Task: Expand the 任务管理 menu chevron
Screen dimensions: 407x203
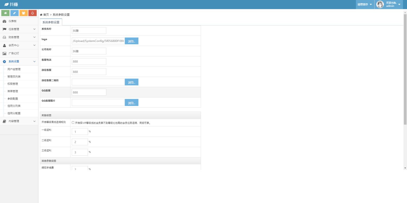Action: click(x=34, y=29)
